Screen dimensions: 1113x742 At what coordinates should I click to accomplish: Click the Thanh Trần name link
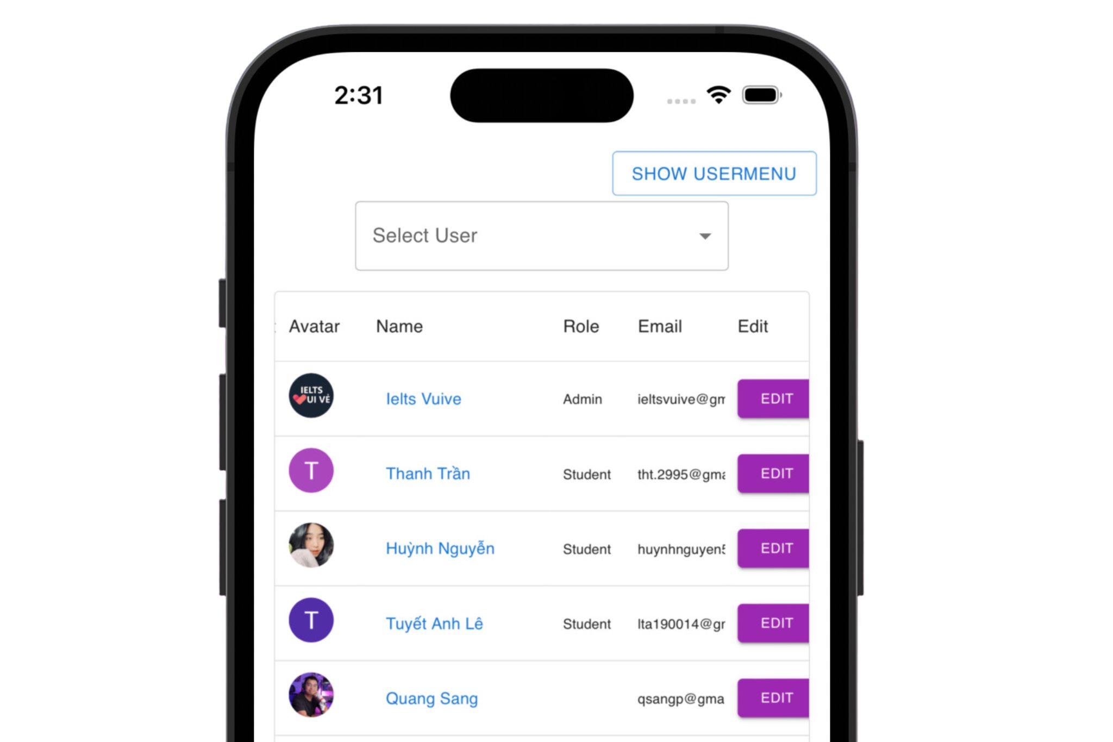pos(428,473)
